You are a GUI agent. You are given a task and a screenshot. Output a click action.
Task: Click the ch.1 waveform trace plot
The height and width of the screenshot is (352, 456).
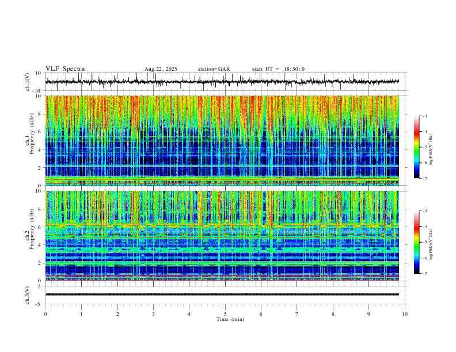[x=222, y=82]
